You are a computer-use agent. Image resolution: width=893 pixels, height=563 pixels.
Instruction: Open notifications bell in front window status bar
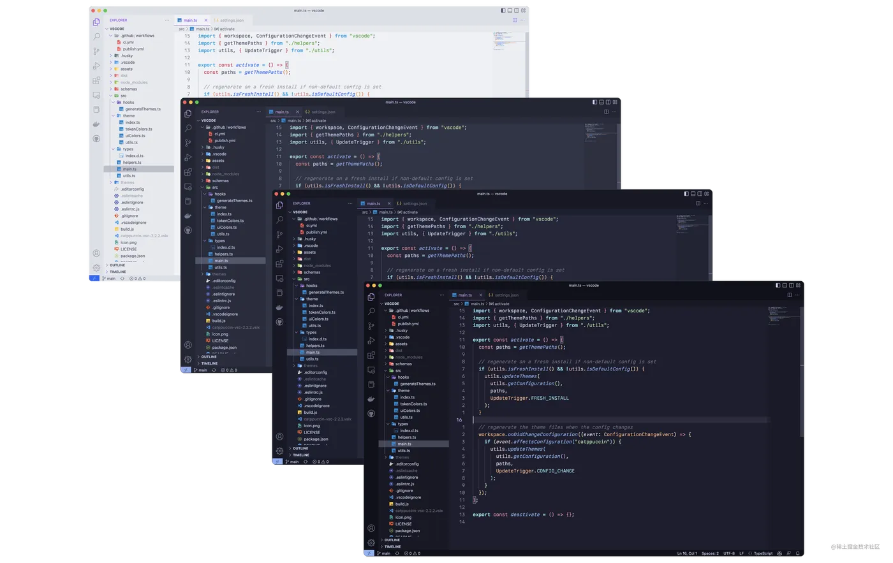pyautogui.click(x=797, y=553)
